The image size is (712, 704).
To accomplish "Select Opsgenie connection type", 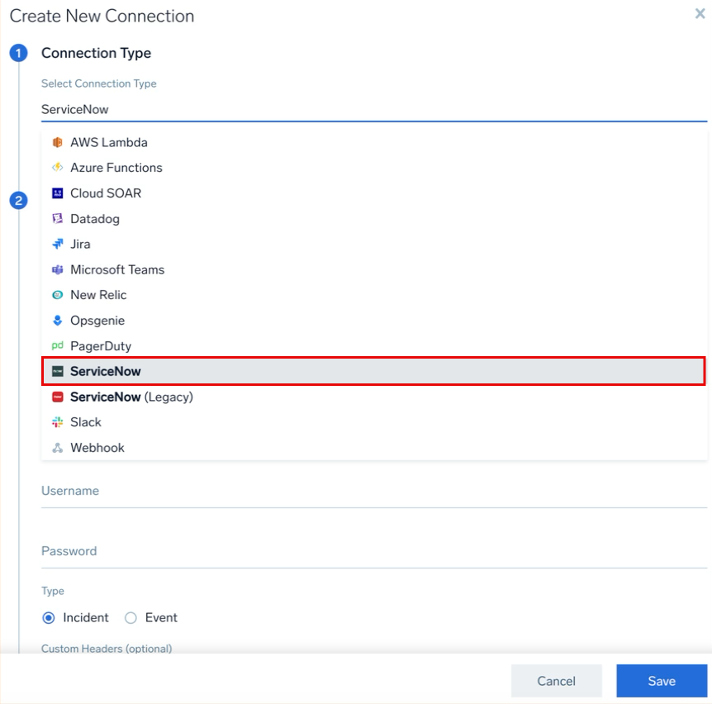I will [x=97, y=321].
